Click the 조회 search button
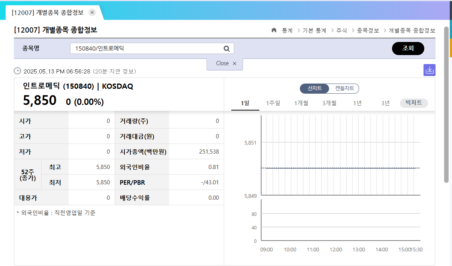Screen dimensions: 452x266 tap(408, 48)
